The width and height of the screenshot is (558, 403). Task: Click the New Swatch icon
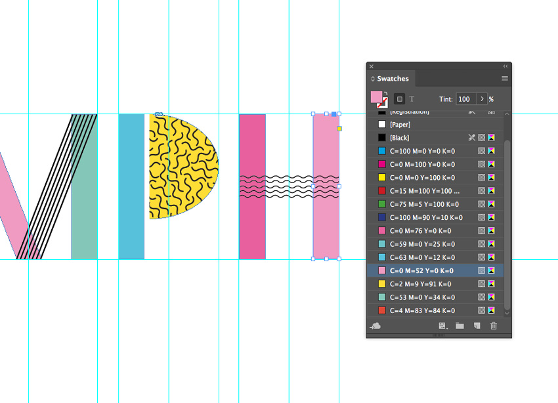[477, 326]
